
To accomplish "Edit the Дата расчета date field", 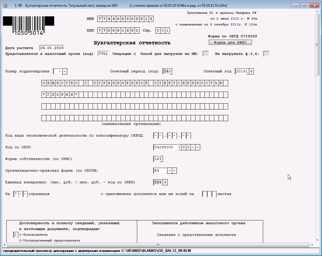I will 52,48.
